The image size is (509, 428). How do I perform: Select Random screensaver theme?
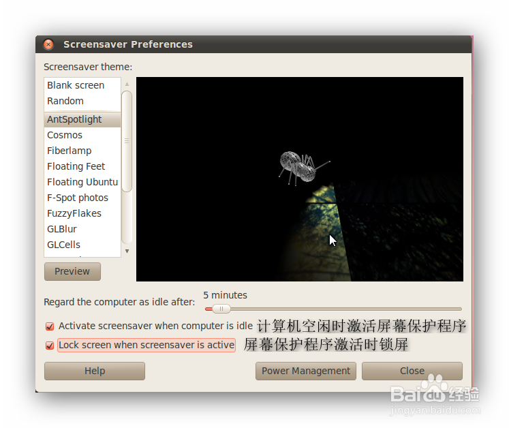click(x=82, y=101)
